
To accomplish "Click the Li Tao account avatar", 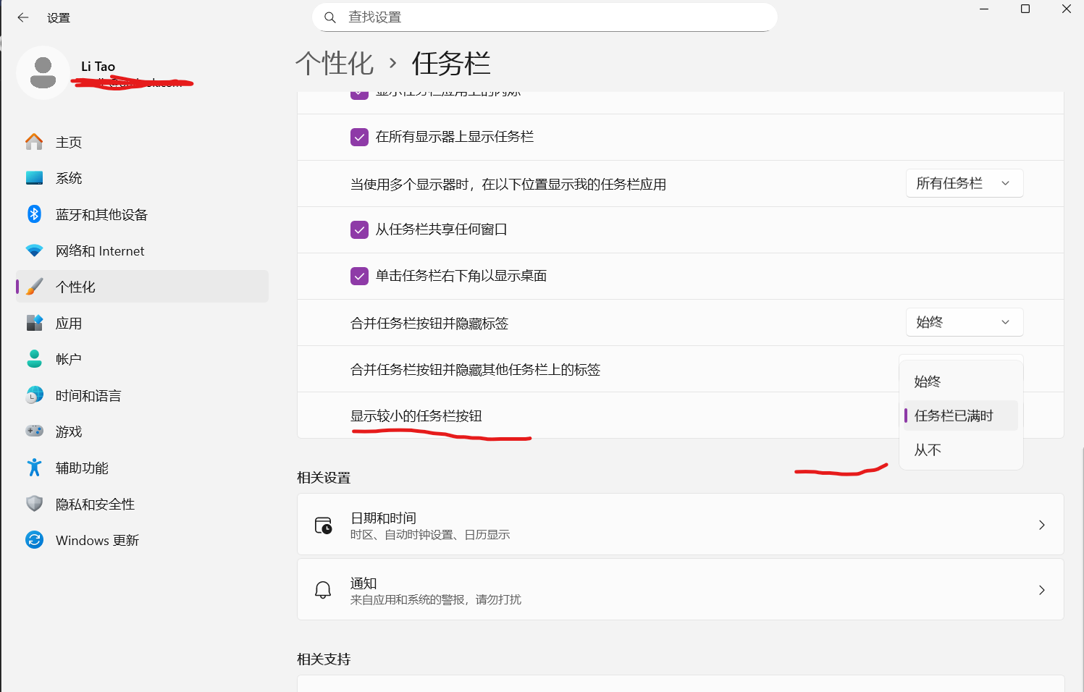I will 43,72.
